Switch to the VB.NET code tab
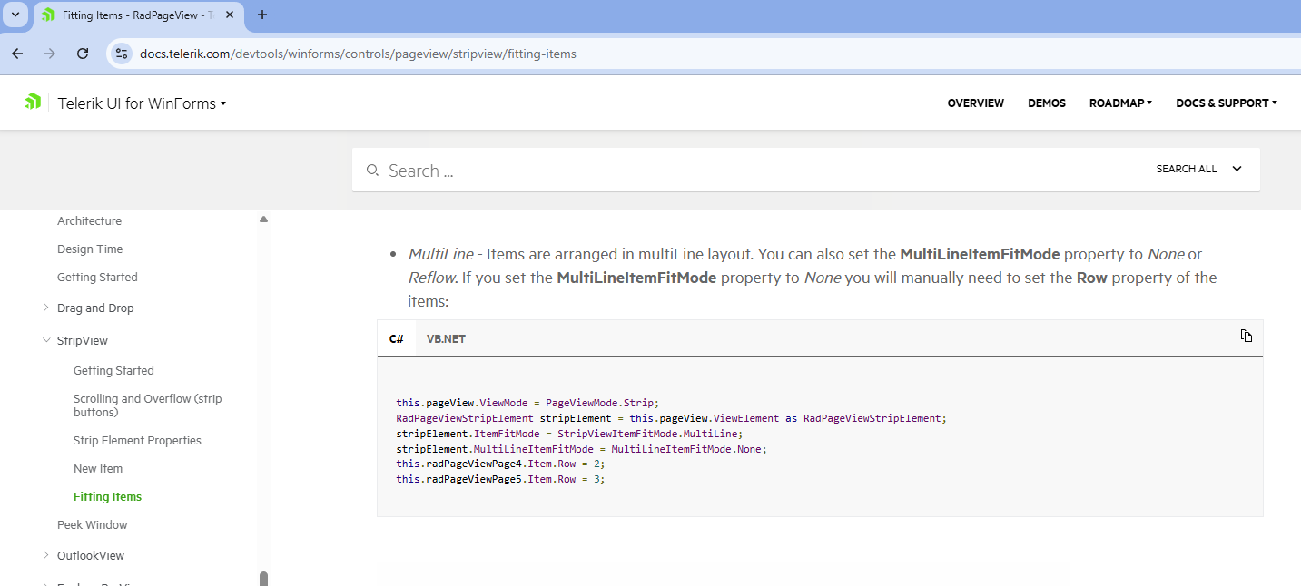Screen dimensions: 1301x586 [x=446, y=338]
